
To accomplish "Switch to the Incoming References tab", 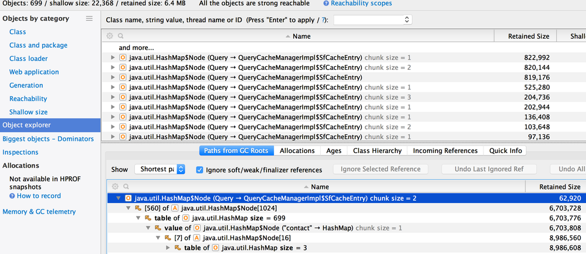I will pos(445,151).
